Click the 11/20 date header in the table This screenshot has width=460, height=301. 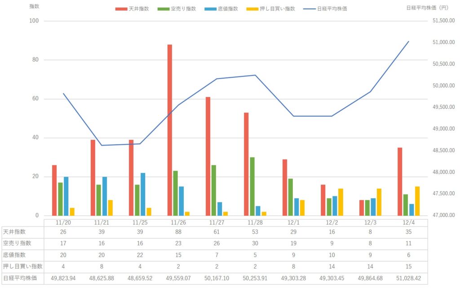click(x=63, y=222)
